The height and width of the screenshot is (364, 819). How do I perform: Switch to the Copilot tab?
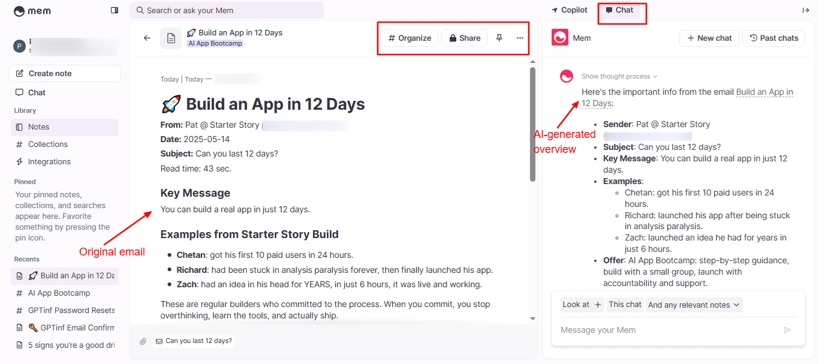coord(570,10)
